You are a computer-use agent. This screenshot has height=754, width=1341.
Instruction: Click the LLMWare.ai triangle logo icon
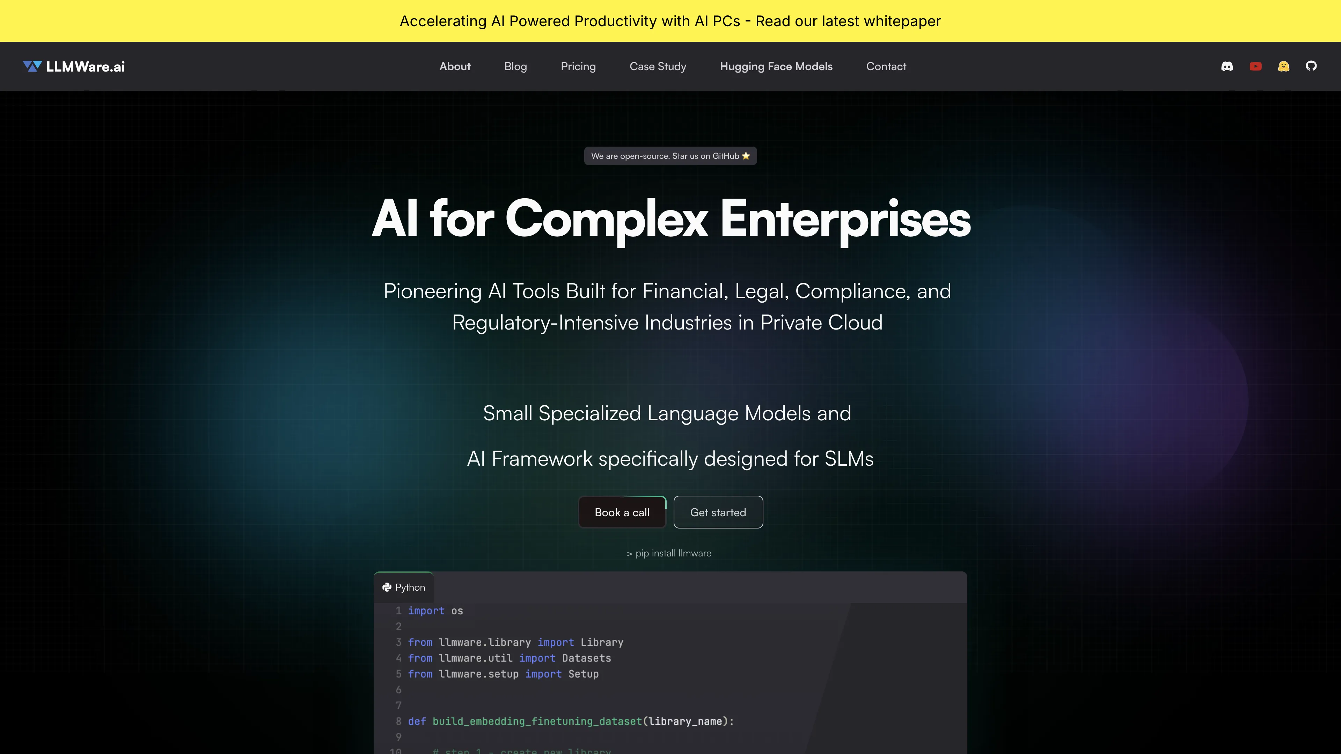(x=32, y=66)
